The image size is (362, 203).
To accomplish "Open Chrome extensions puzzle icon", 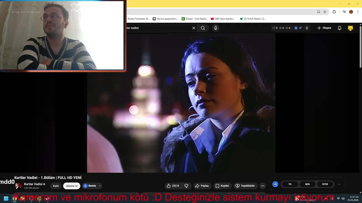I will (x=334, y=12).
